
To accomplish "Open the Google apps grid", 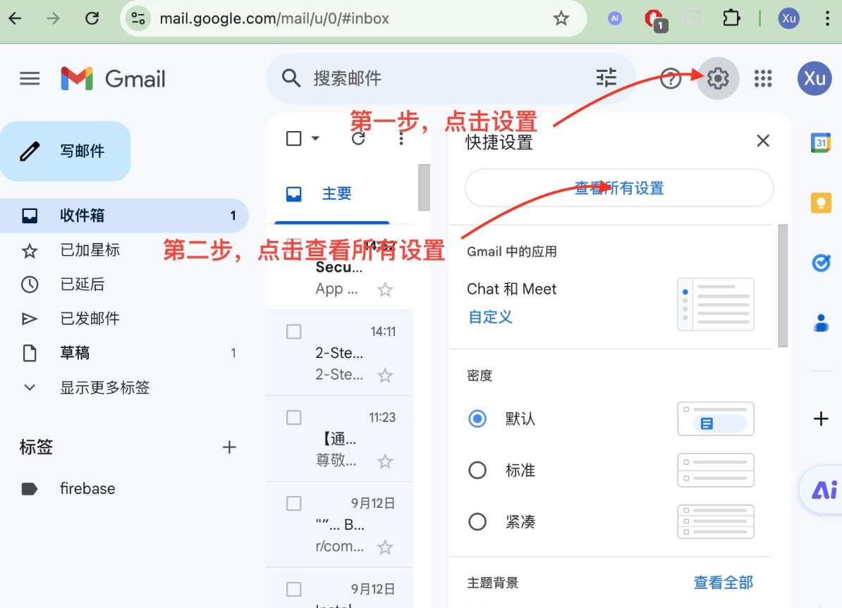I will [x=763, y=79].
